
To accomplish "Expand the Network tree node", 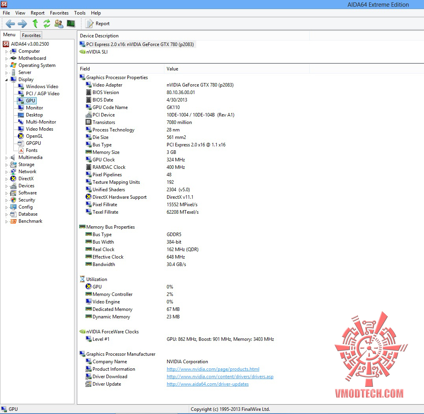I will click(6, 172).
